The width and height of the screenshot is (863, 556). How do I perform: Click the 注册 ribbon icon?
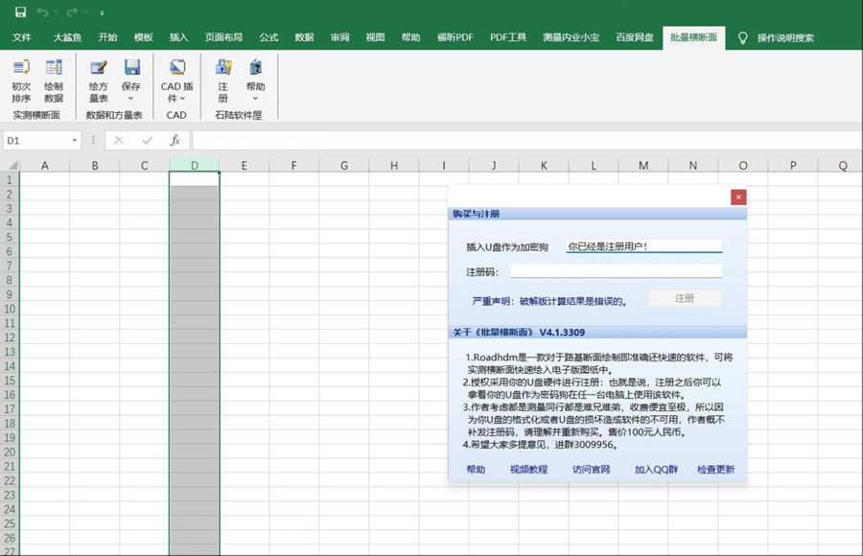tap(222, 81)
